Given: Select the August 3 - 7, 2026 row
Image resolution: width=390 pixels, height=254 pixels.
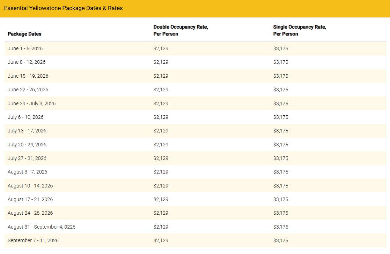Looking at the screenshot, I should [27, 172].
